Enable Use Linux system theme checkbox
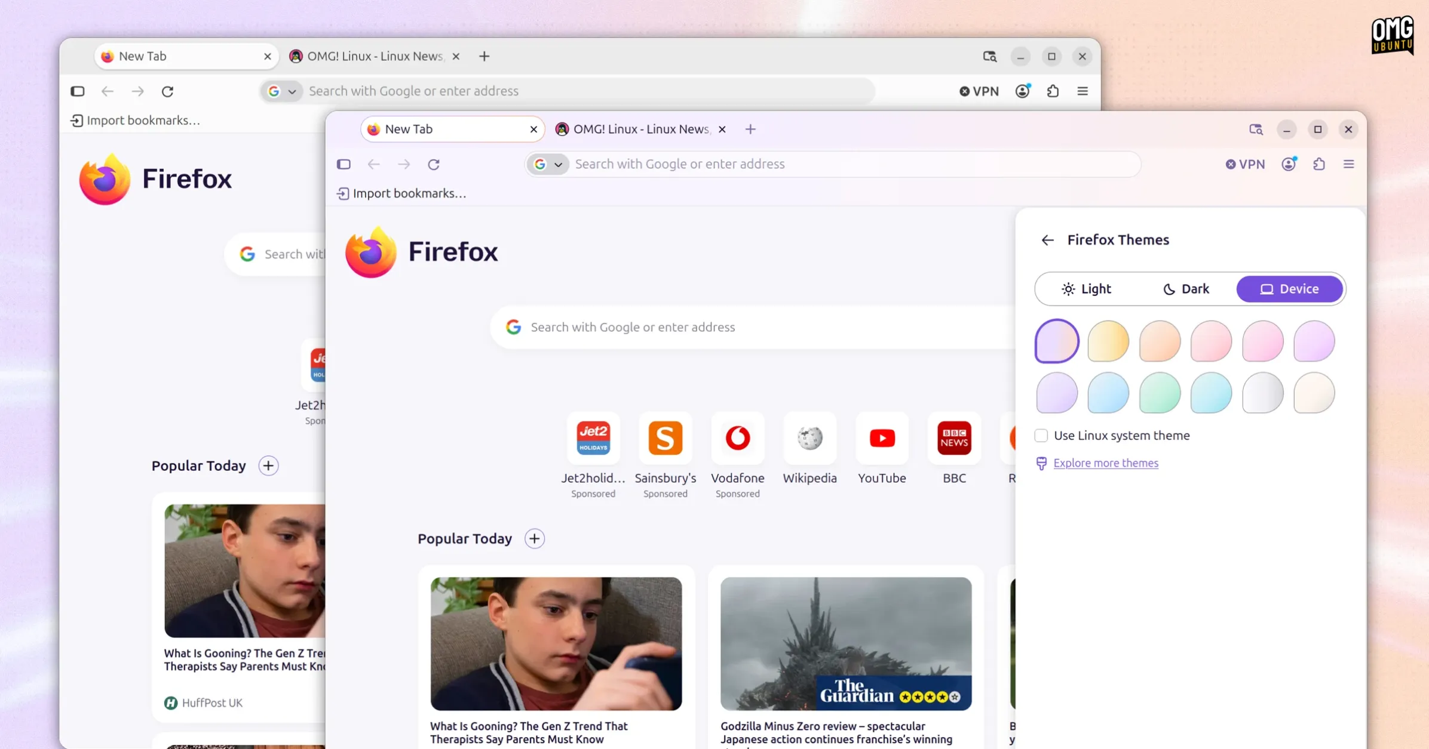Screen dimensions: 1429x749 point(1041,436)
